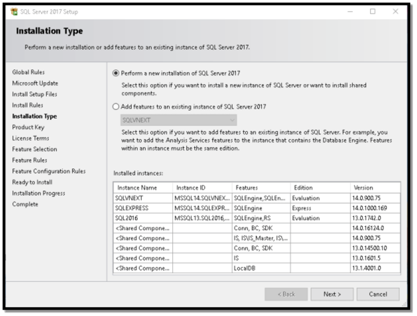Select Installation Type step in sidebar
This screenshot has width=417, height=316.
coord(35,116)
